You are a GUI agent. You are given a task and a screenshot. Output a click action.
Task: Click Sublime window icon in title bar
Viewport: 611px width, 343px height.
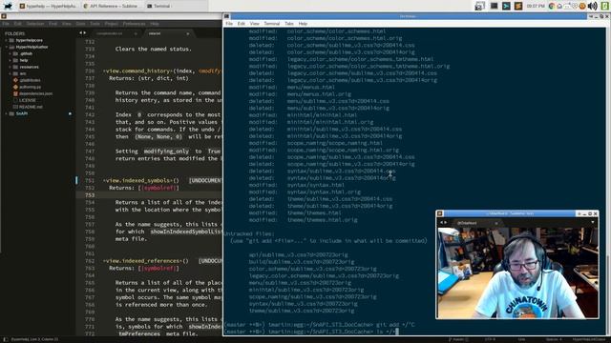4,16
